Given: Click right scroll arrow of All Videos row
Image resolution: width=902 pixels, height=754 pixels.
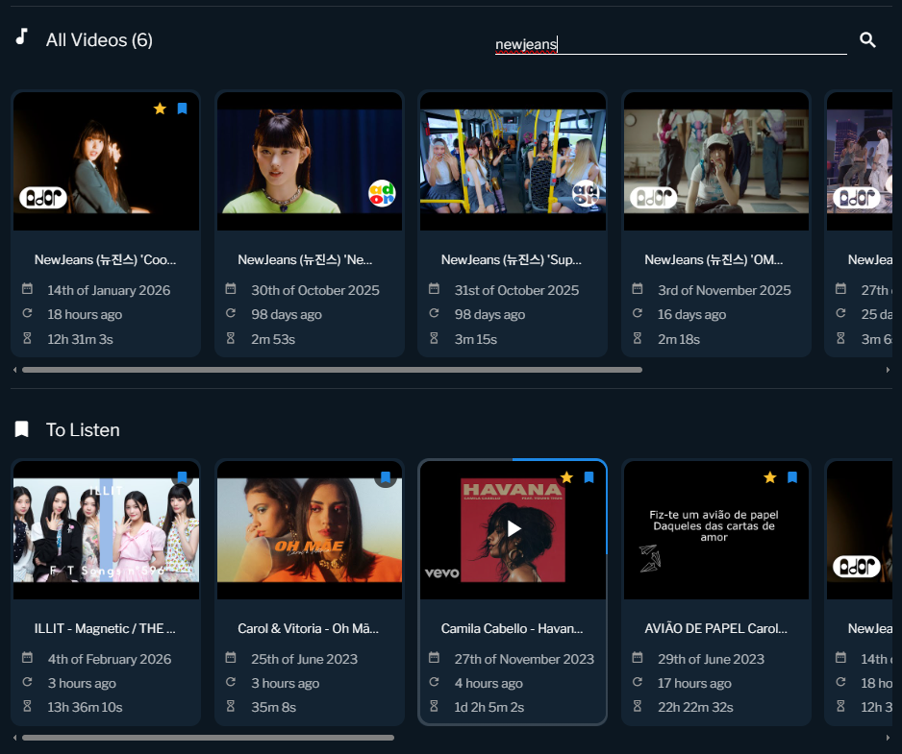Looking at the screenshot, I should [x=888, y=370].
